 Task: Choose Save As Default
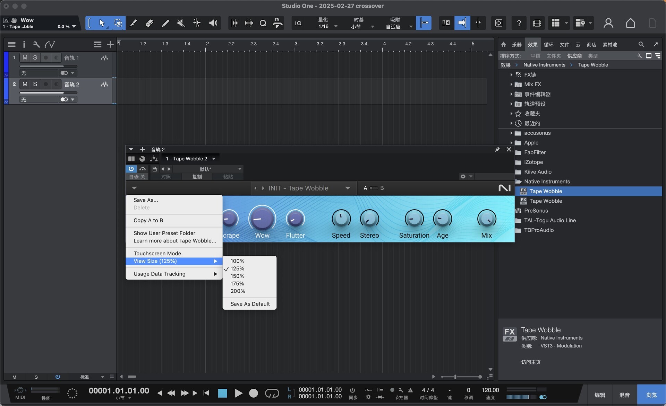point(249,304)
